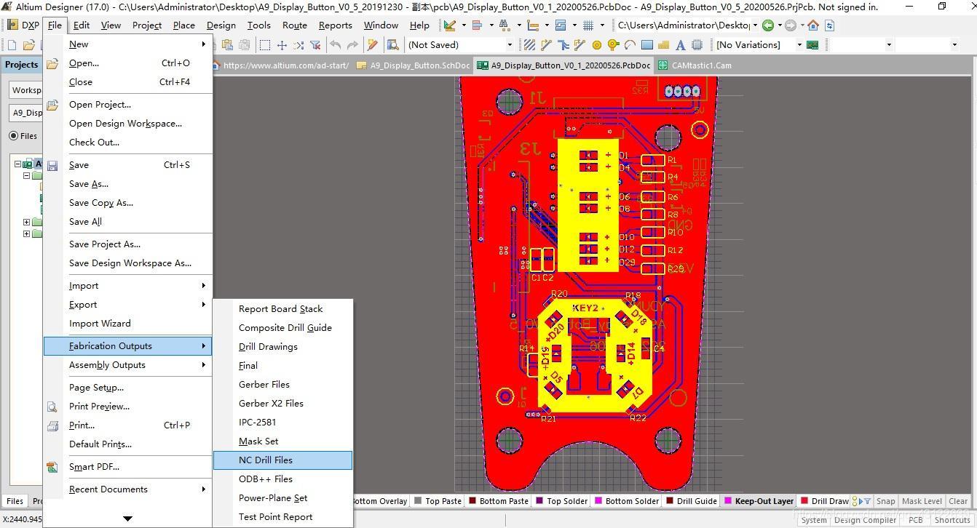Viewport: 977px width, 528px height.
Task: Click the Clear button in status bar
Action: (958, 501)
